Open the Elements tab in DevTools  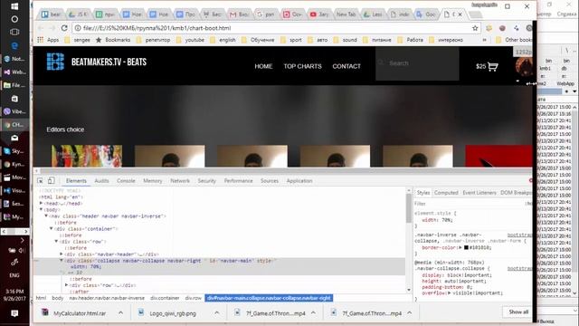click(x=76, y=181)
